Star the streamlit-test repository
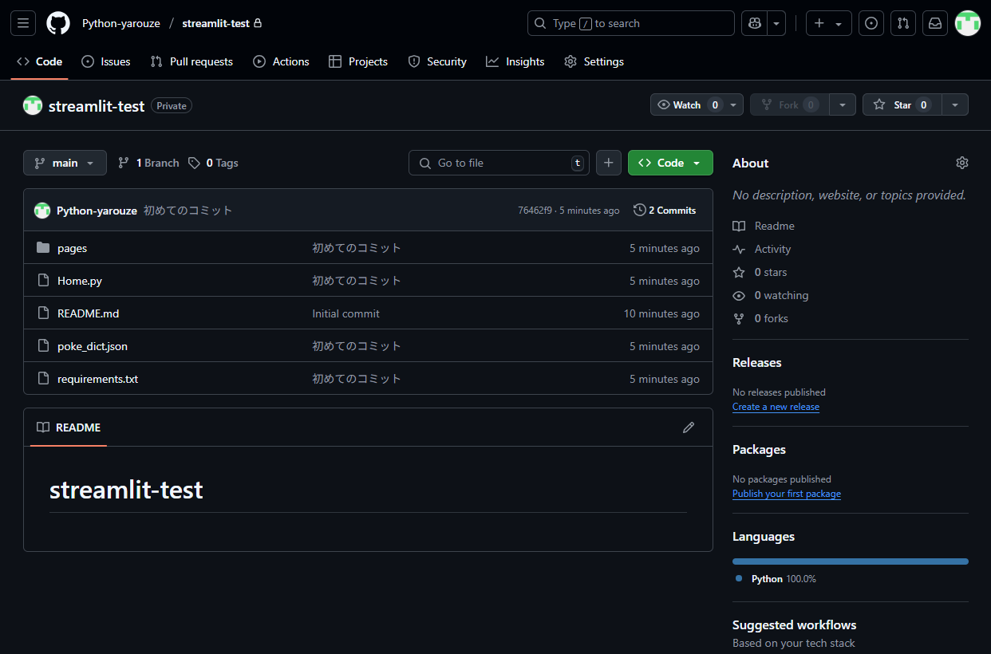This screenshot has height=654, width=991. coord(902,104)
